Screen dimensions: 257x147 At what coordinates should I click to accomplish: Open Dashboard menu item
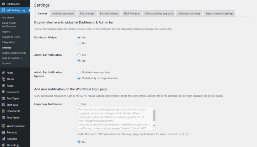point(13,4)
